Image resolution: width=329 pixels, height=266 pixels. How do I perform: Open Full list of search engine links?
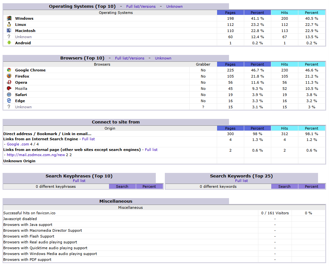click(x=88, y=139)
